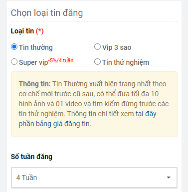Click the "Tin thử nghiệm" option label

click(x=126, y=62)
